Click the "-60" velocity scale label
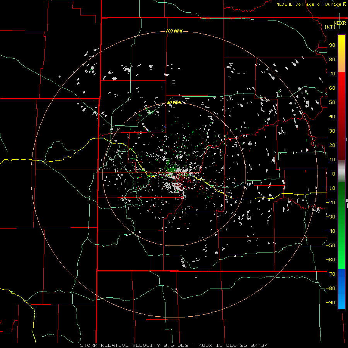This screenshot has width=348, height=348. [331, 260]
